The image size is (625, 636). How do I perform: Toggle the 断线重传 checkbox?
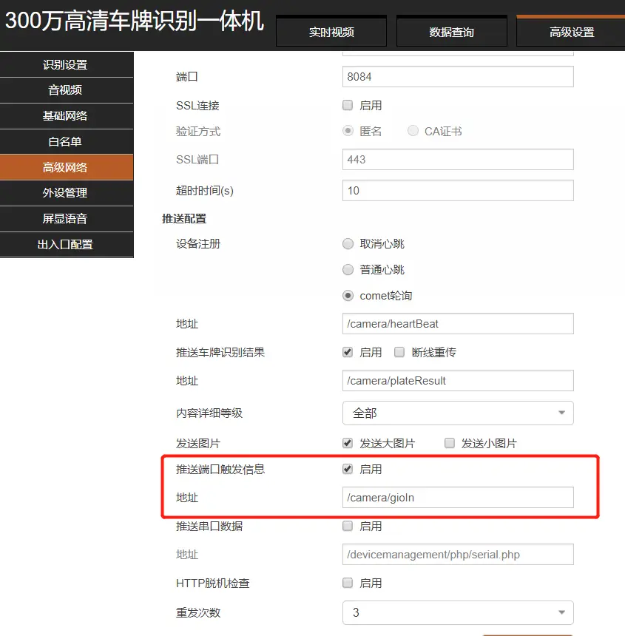[x=399, y=352]
